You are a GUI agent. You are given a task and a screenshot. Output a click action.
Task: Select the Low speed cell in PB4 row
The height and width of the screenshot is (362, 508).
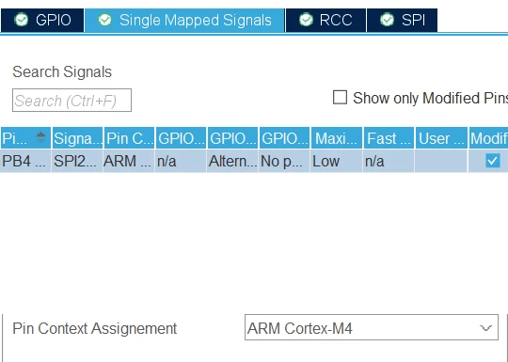point(336,161)
